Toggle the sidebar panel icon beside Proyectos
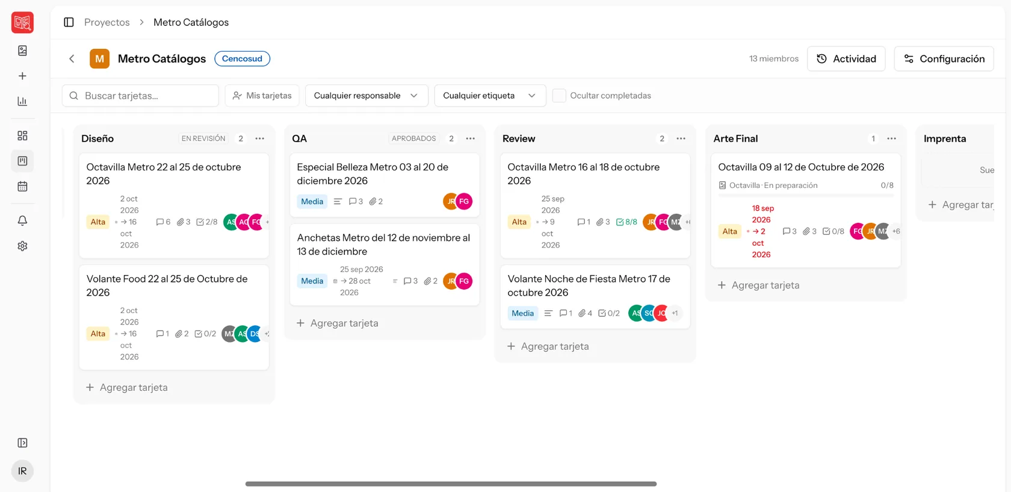 coord(69,22)
